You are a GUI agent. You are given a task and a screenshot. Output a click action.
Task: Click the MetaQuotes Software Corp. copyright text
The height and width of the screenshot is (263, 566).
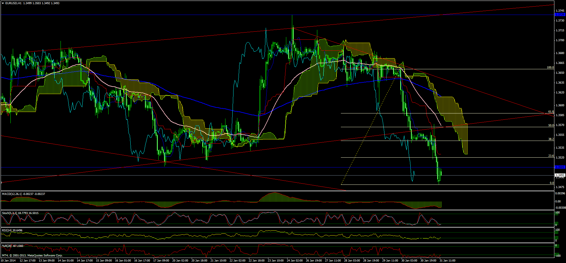click(32, 256)
